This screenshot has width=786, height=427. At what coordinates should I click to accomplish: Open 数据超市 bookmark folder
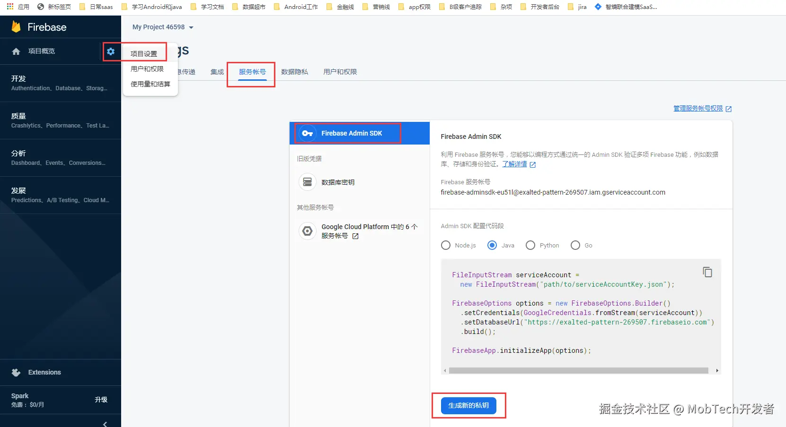tap(248, 7)
